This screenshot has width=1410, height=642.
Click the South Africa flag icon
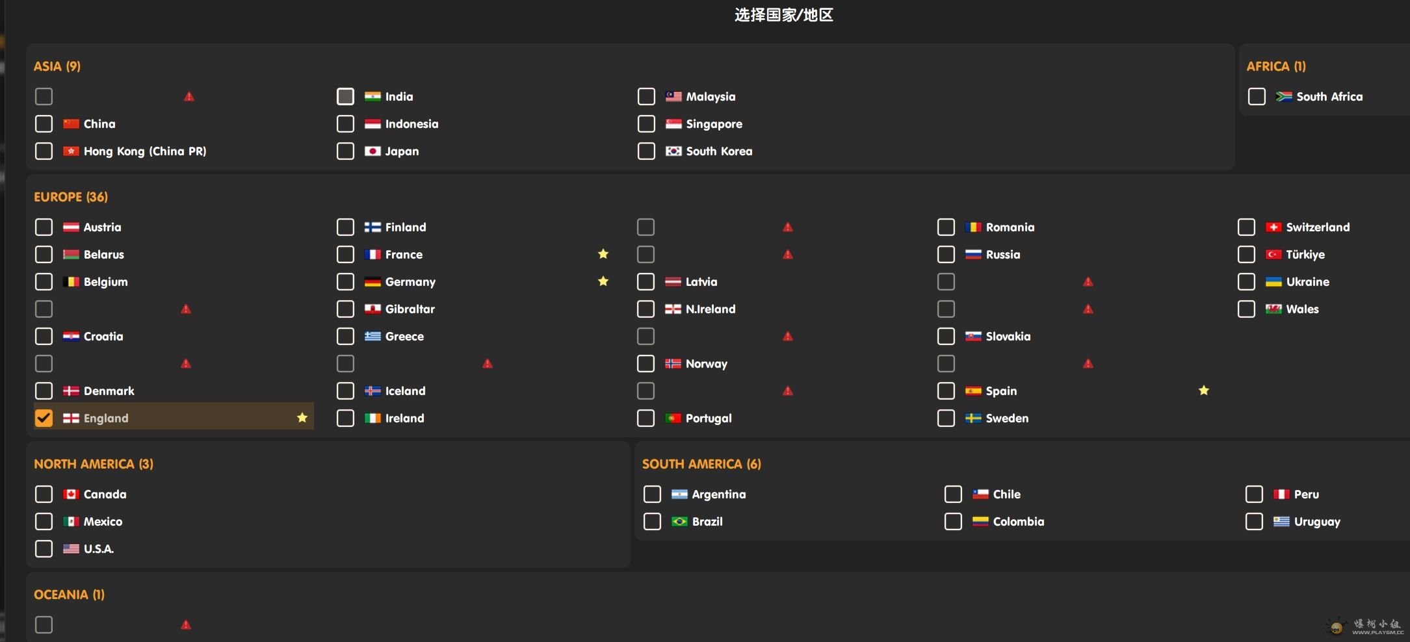tap(1284, 96)
